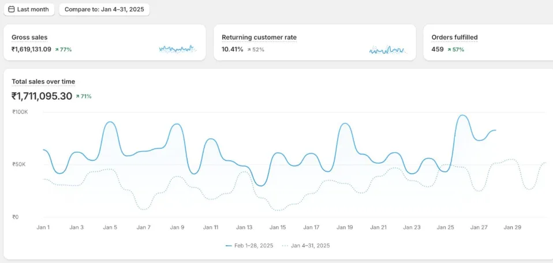Click the Jan 9 axis label
553x263 pixels.
[x=177, y=227]
